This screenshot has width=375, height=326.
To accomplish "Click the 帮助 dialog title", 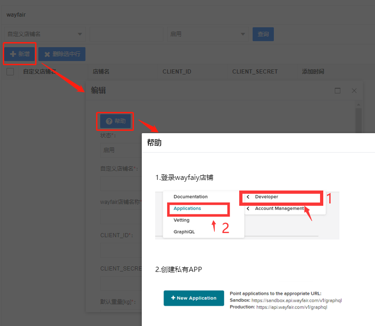I will pyautogui.click(x=154, y=142).
